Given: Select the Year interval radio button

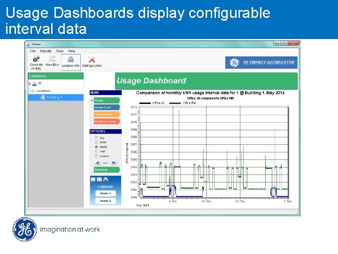Looking at the screenshot, I should 96,151.
